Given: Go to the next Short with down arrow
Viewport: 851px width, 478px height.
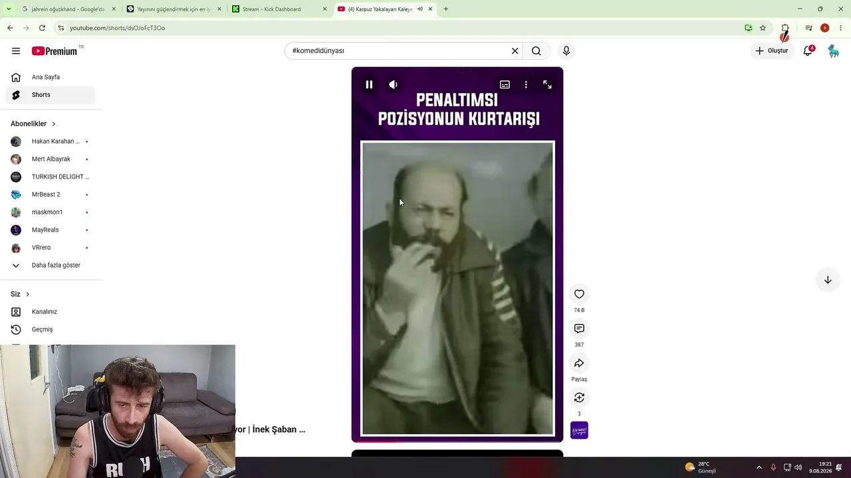Looking at the screenshot, I should (x=828, y=279).
